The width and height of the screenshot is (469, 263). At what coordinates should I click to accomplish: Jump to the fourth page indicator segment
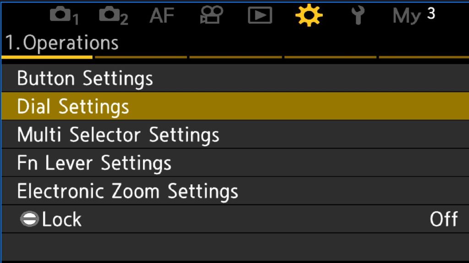(x=331, y=57)
